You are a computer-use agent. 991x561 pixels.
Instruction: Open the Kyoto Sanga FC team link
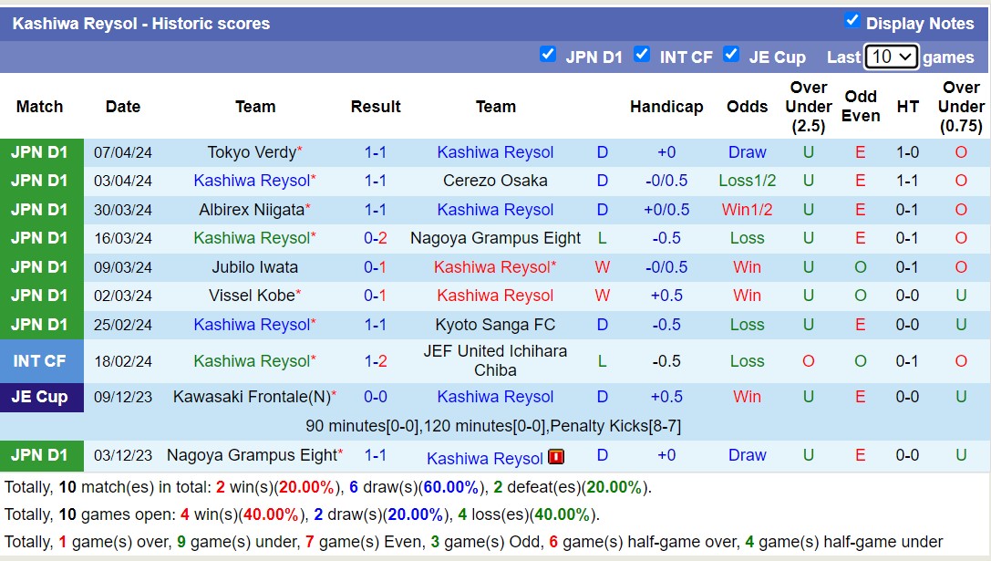(x=495, y=325)
